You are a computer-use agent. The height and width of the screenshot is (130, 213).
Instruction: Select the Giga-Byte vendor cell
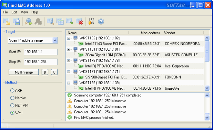172,88
